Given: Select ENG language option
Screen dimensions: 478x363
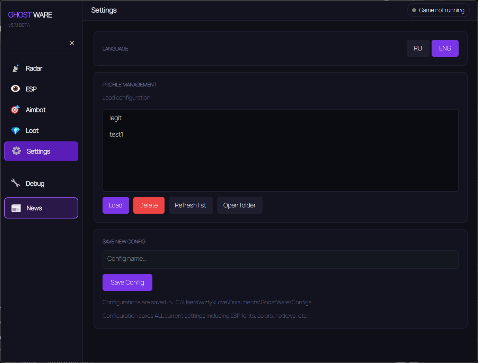Looking at the screenshot, I should point(445,48).
